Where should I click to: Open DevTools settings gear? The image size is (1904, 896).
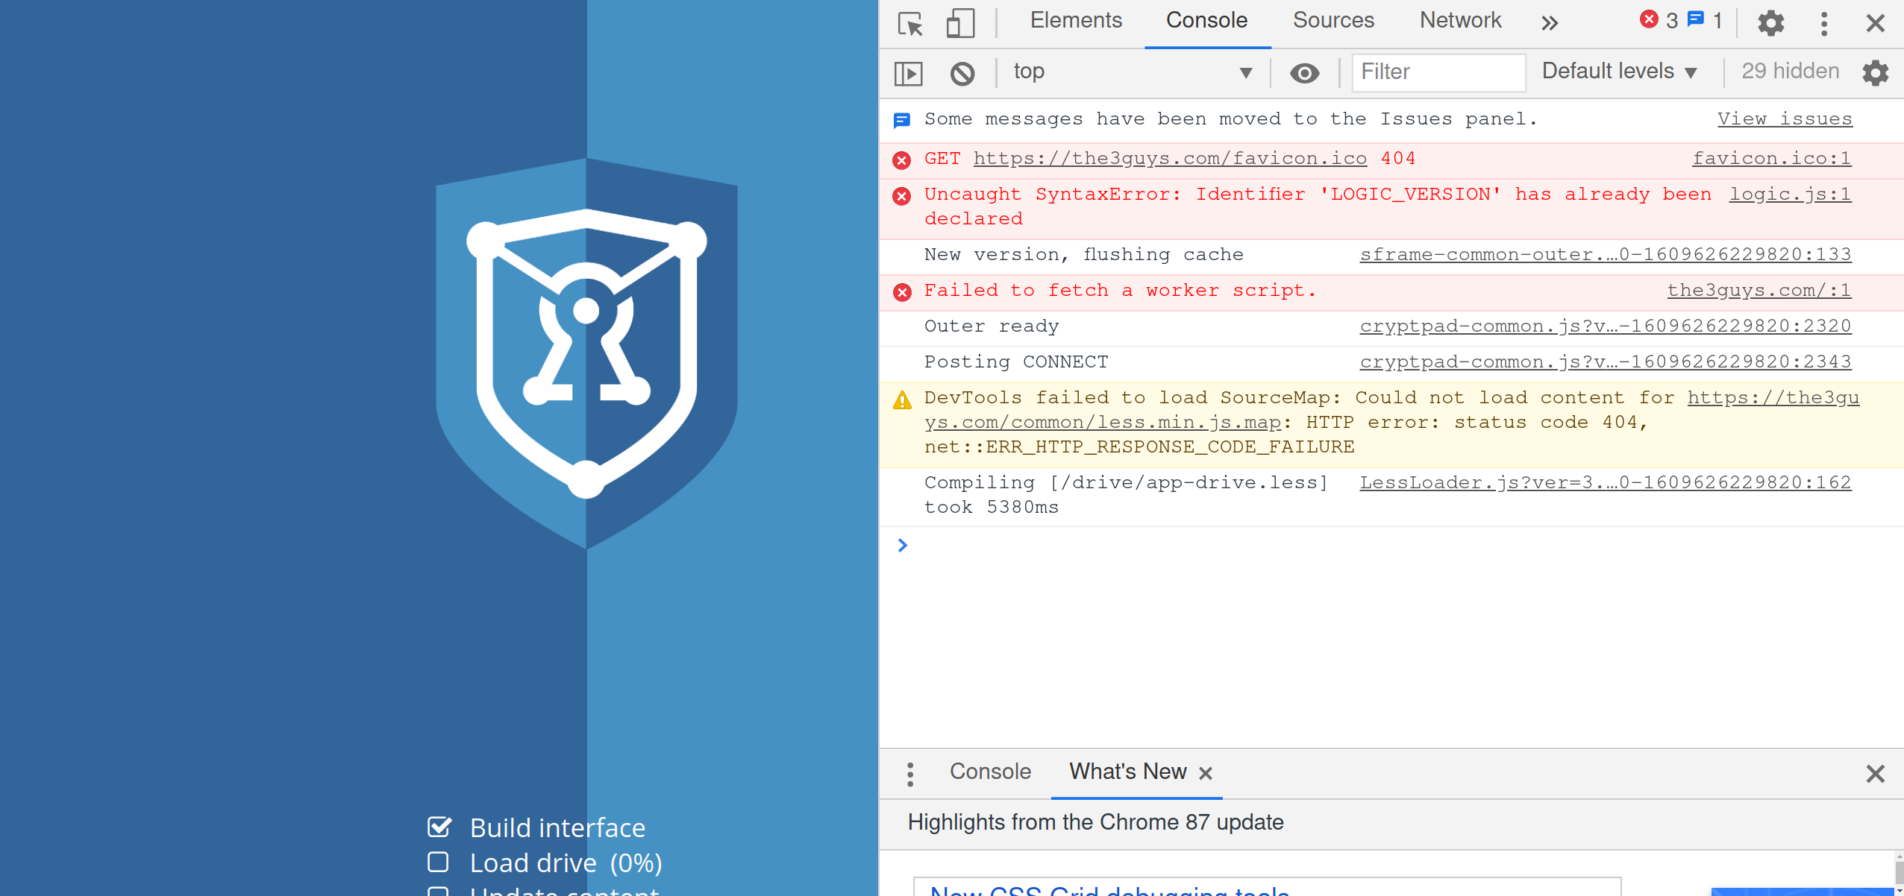click(1771, 23)
